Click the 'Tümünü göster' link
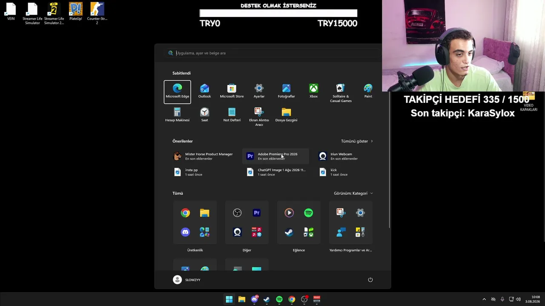This screenshot has height=306, width=545. click(357, 141)
